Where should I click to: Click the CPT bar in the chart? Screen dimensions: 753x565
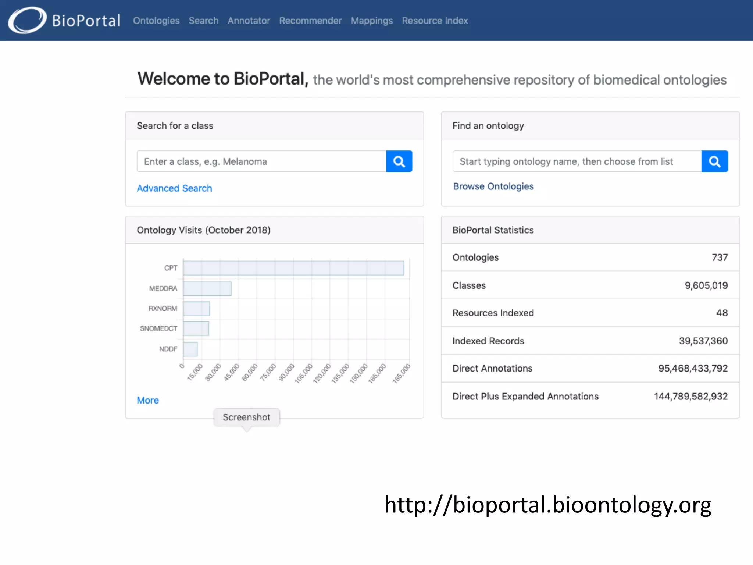point(293,268)
